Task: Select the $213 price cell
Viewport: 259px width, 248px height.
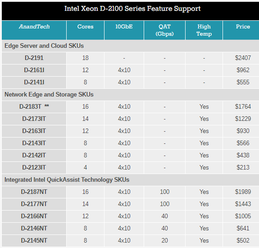Action: [x=241, y=167]
